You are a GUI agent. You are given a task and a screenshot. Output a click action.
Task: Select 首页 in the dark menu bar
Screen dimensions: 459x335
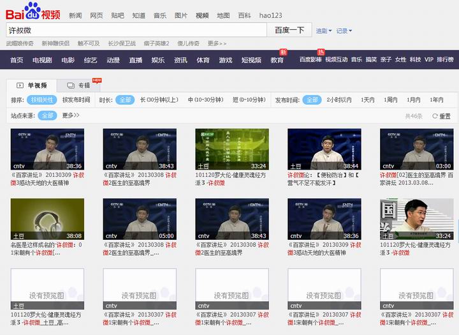pyautogui.click(x=17, y=60)
